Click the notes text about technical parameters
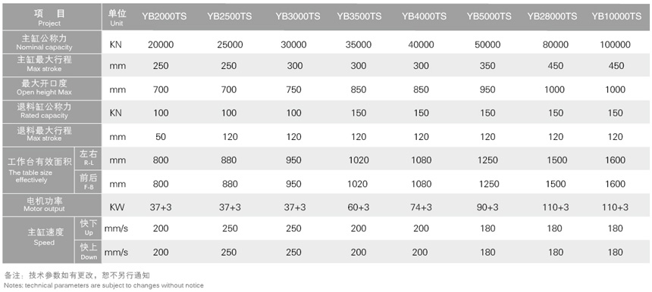Screen dimensions: 652x292 (x=104, y=285)
